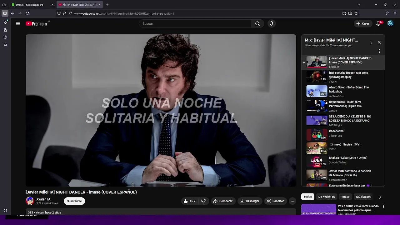Open the Xvalen IA channel name

click(43, 199)
